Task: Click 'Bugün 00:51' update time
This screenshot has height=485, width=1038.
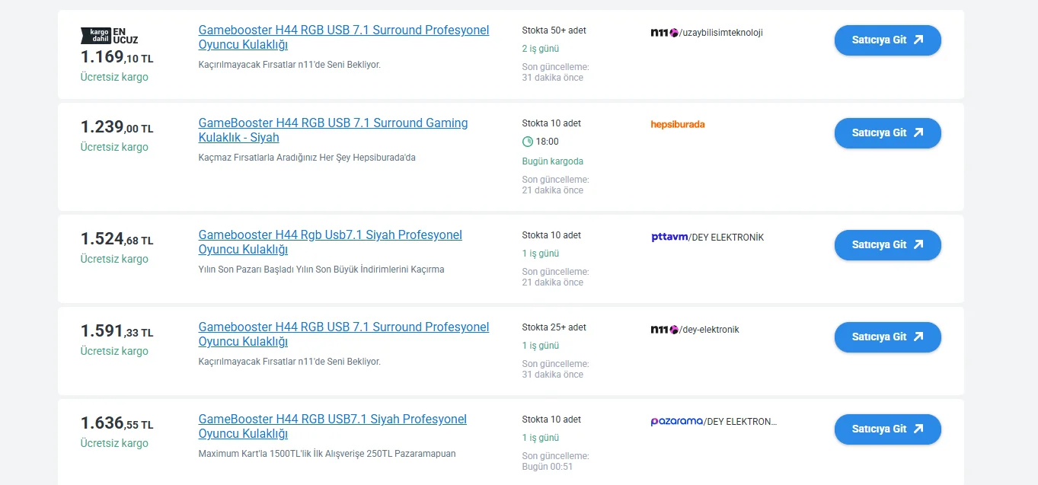Action: [547, 467]
